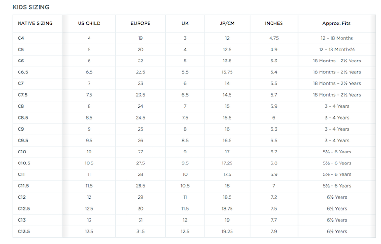
Task: Select the 31.5 Europe size cell
Action: click(140, 231)
